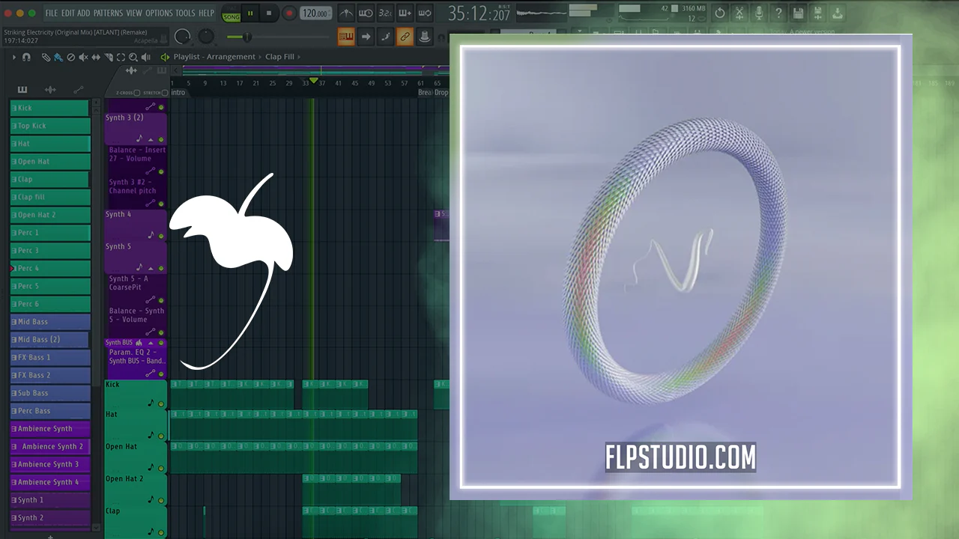Open the Clap Fill pattern selector
This screenshot has width=959, height=539.
click(281, 57)
